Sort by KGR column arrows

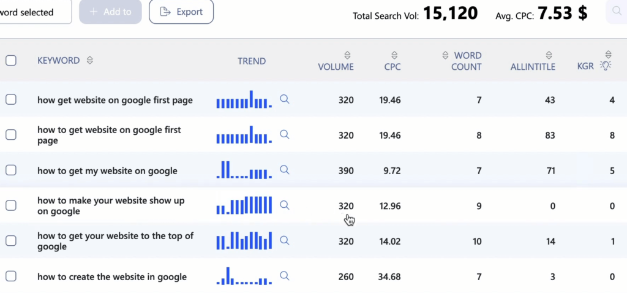[608, 55]
